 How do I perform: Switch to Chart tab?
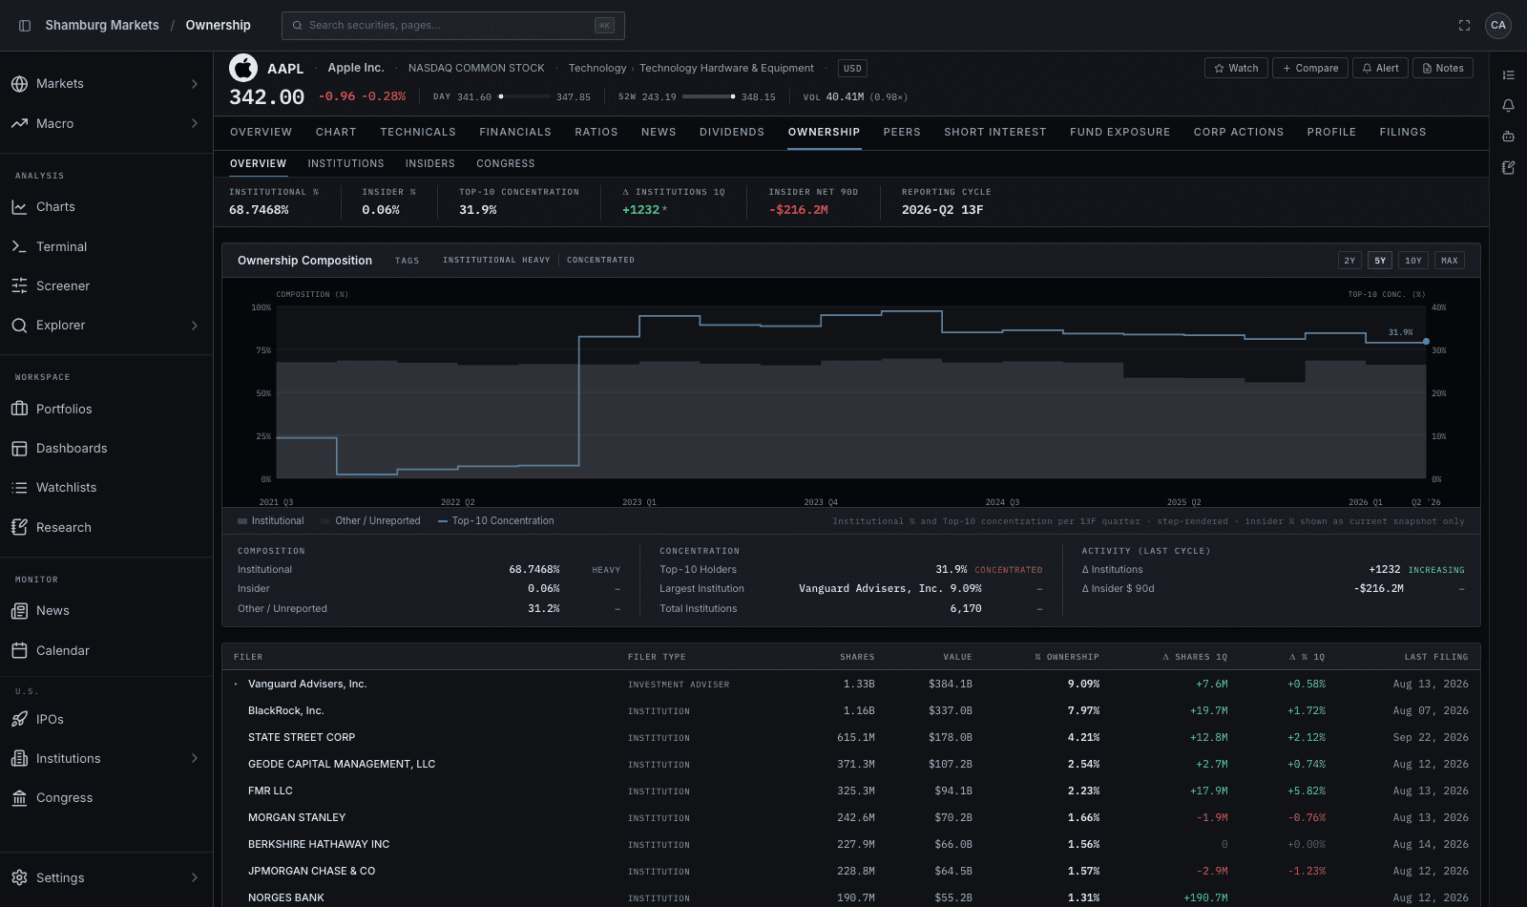(x=336, y=133)
